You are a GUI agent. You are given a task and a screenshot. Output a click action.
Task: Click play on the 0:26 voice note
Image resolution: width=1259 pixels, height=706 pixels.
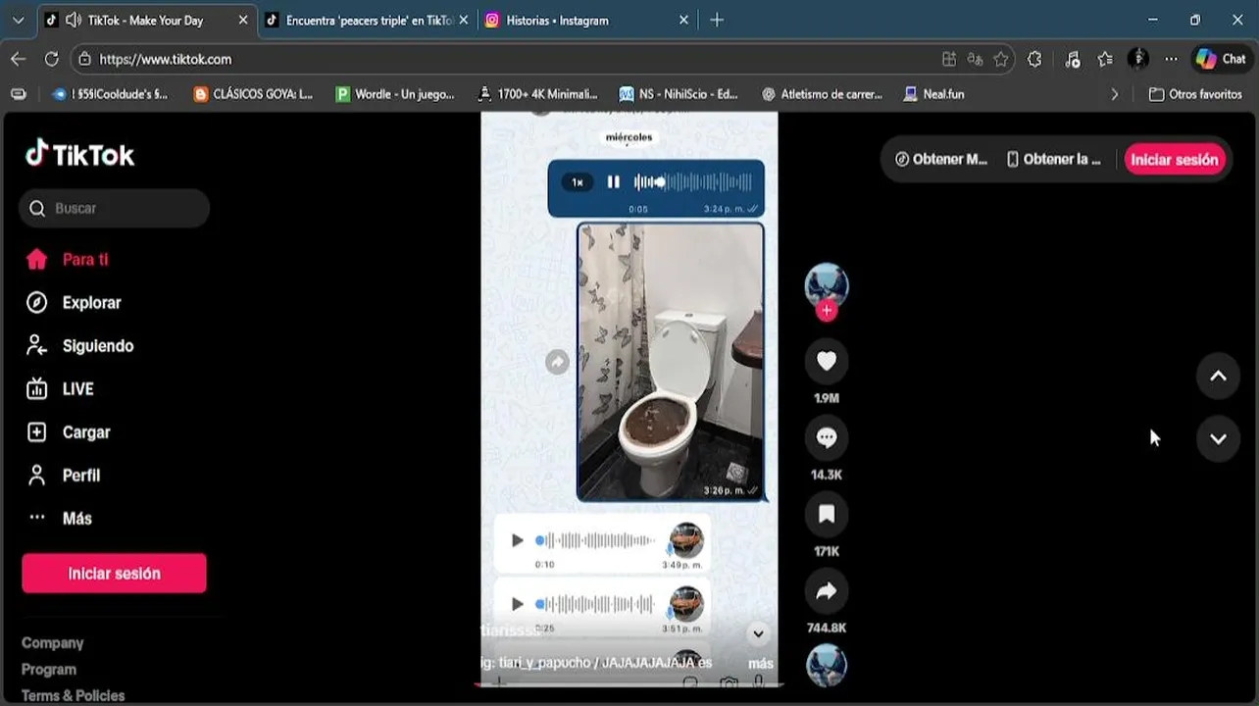coord(517,604)
